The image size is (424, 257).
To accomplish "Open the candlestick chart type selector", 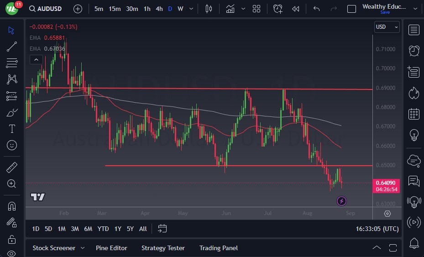I will coord(209,9).
